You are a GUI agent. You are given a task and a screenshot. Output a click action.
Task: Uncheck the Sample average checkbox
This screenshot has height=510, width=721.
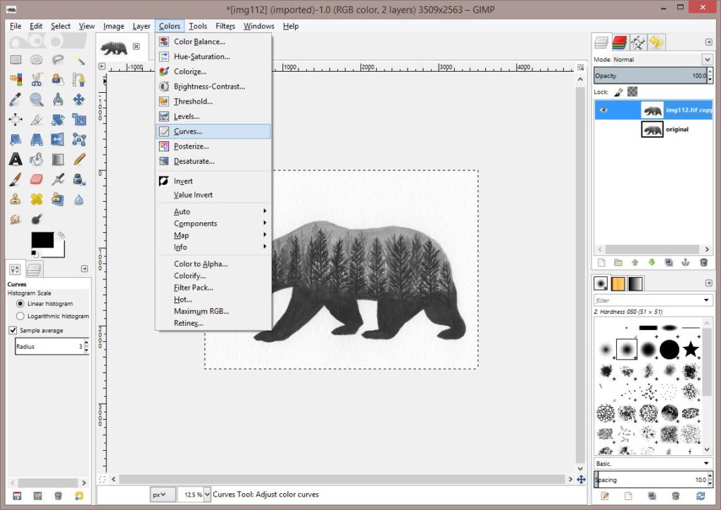click(x=13, y=331)
